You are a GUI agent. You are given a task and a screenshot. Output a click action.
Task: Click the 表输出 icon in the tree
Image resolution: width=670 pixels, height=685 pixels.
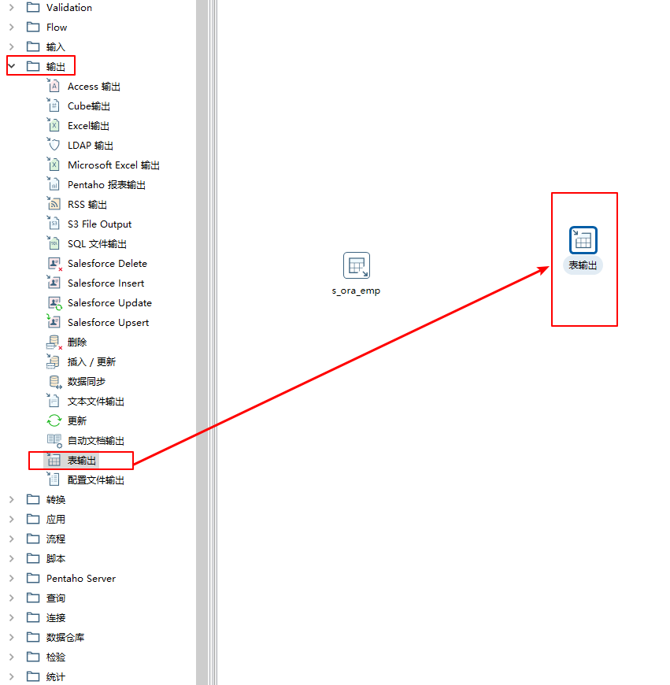[x=54, y=460]
